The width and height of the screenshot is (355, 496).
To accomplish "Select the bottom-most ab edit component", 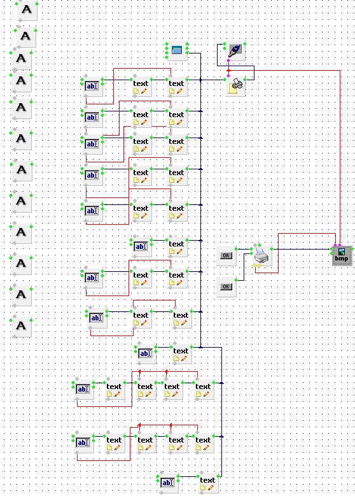I will click(168, 483).
